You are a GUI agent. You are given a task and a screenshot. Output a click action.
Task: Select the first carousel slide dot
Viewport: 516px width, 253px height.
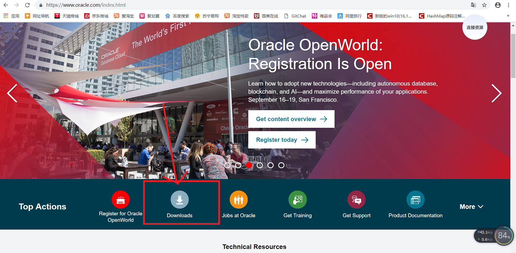tap(227, 165)
